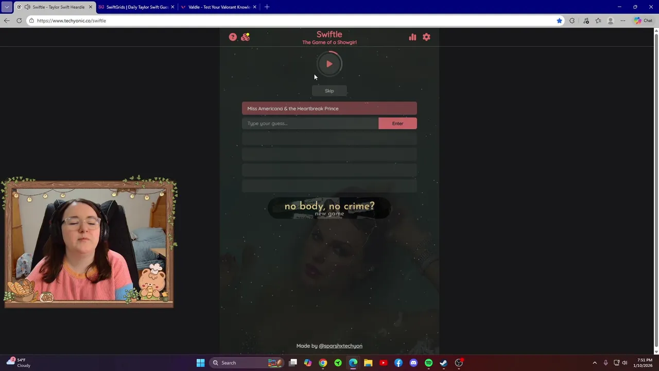The height and width of the screenshot is (371, 659).
Task: Expand the tab actions menu dropdown
Action: pyautogui.click(x=6, y=7)
